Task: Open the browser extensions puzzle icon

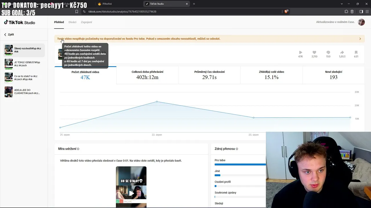Action: [x=346, y=12]
